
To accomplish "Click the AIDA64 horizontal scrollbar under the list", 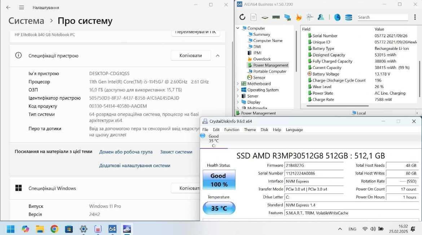I will click(338, 106).
